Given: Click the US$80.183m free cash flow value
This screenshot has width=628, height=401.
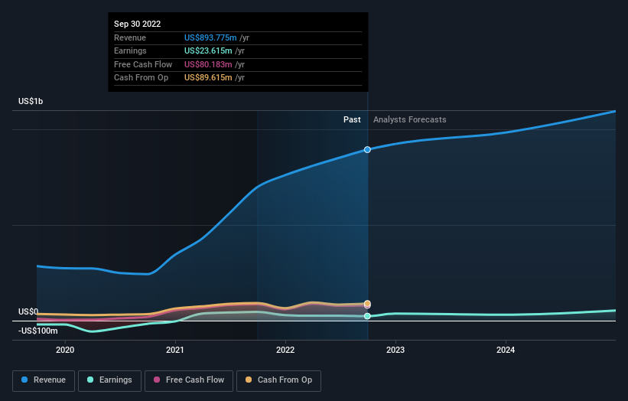Looking at the screenshot, I should (208, 64).
